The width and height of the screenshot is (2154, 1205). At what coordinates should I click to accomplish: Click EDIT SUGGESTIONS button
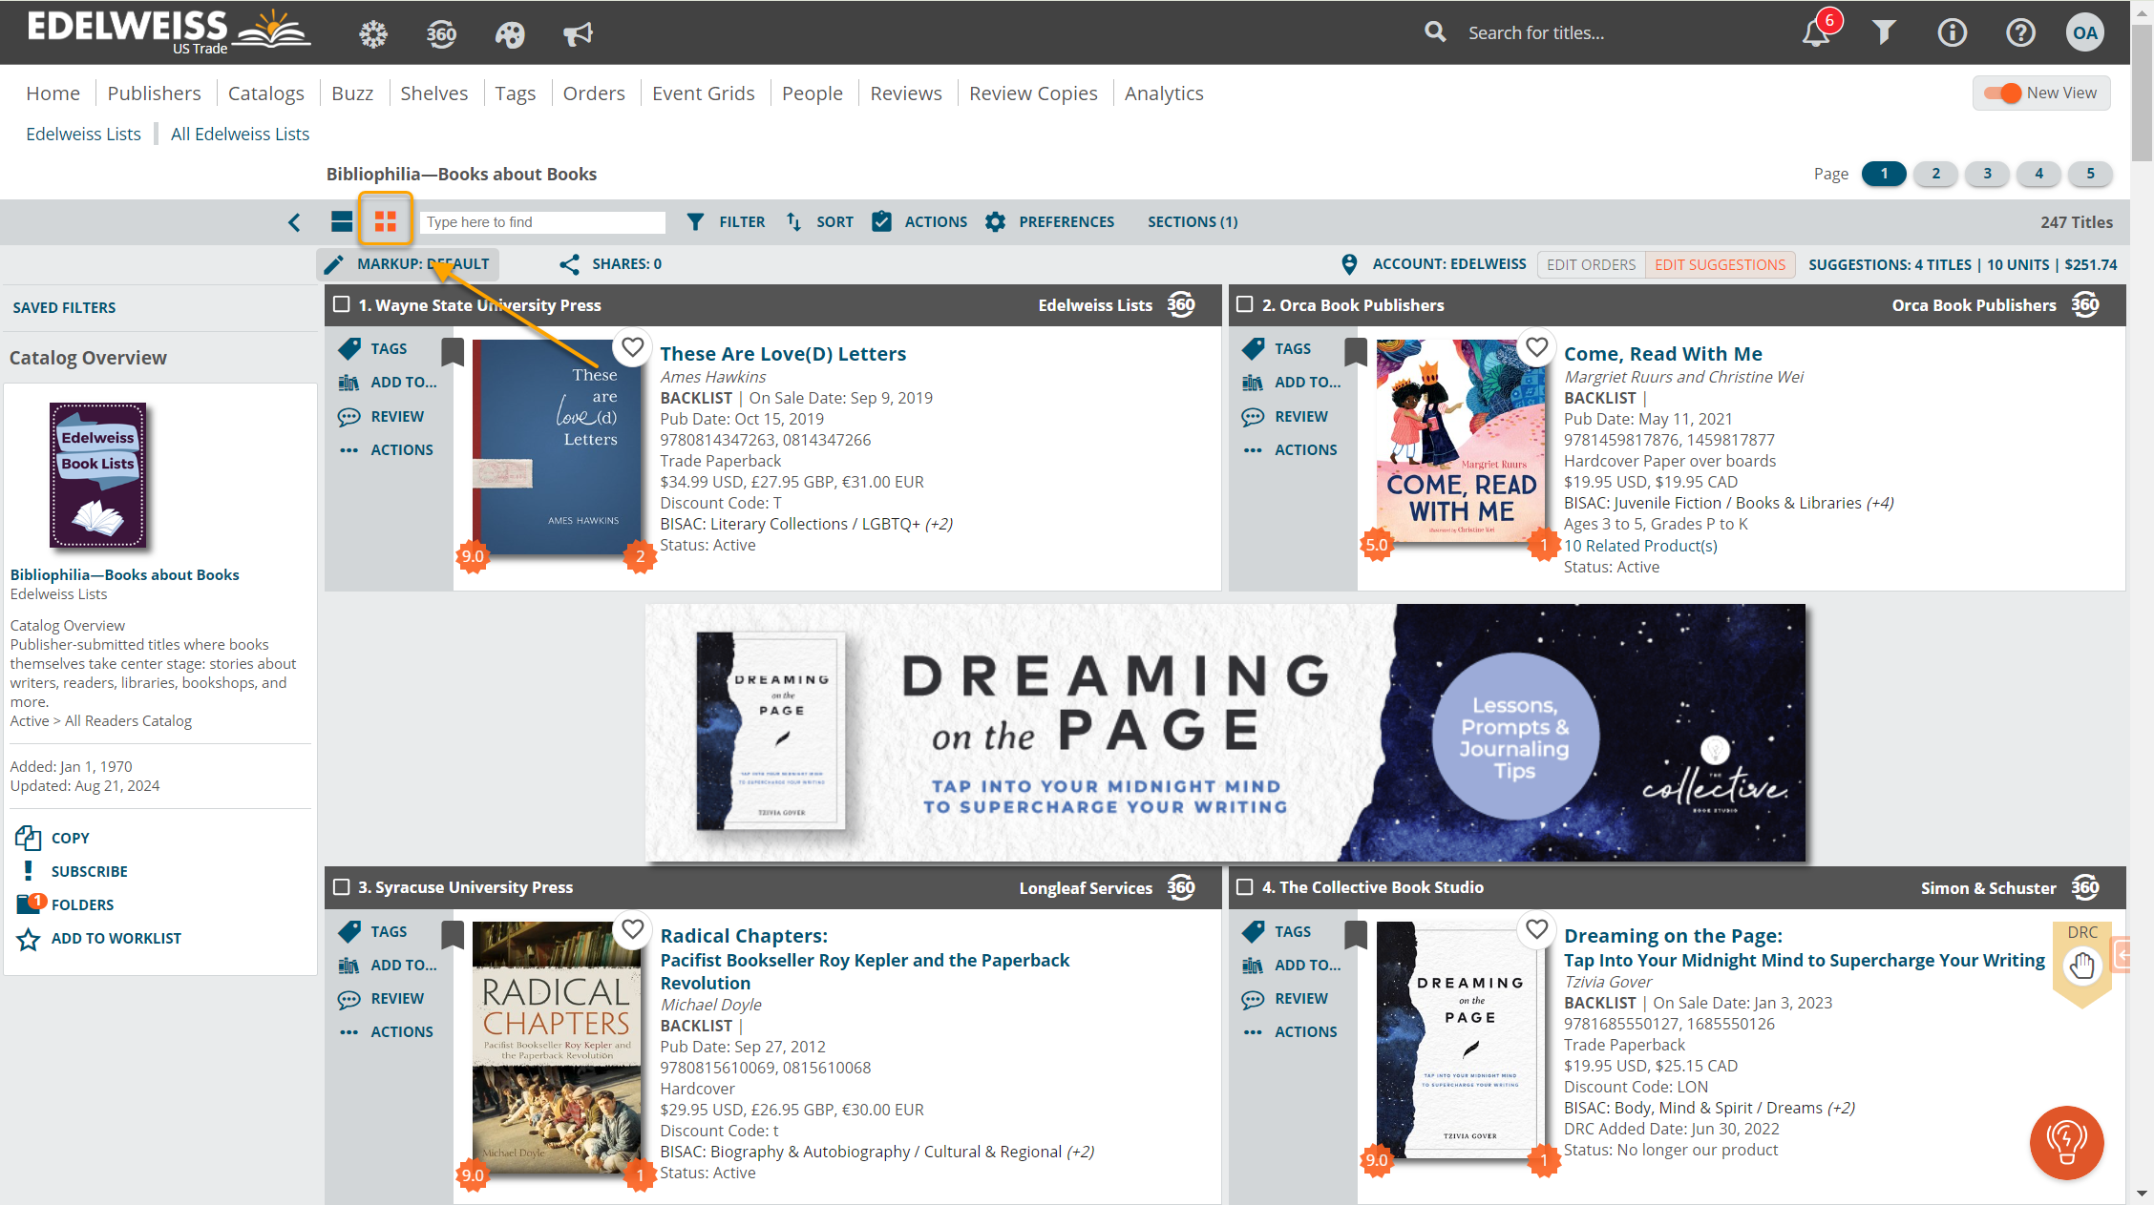[x=1720, y=265]
